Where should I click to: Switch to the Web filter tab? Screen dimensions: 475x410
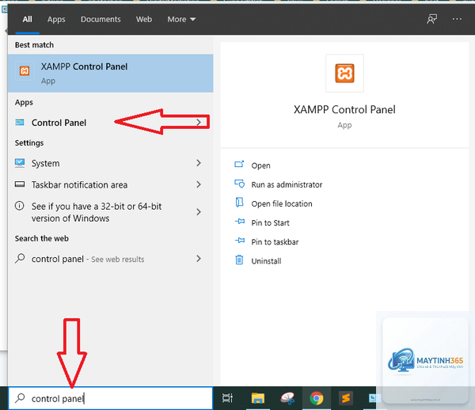pyautogui.click(x=144, y=19)
